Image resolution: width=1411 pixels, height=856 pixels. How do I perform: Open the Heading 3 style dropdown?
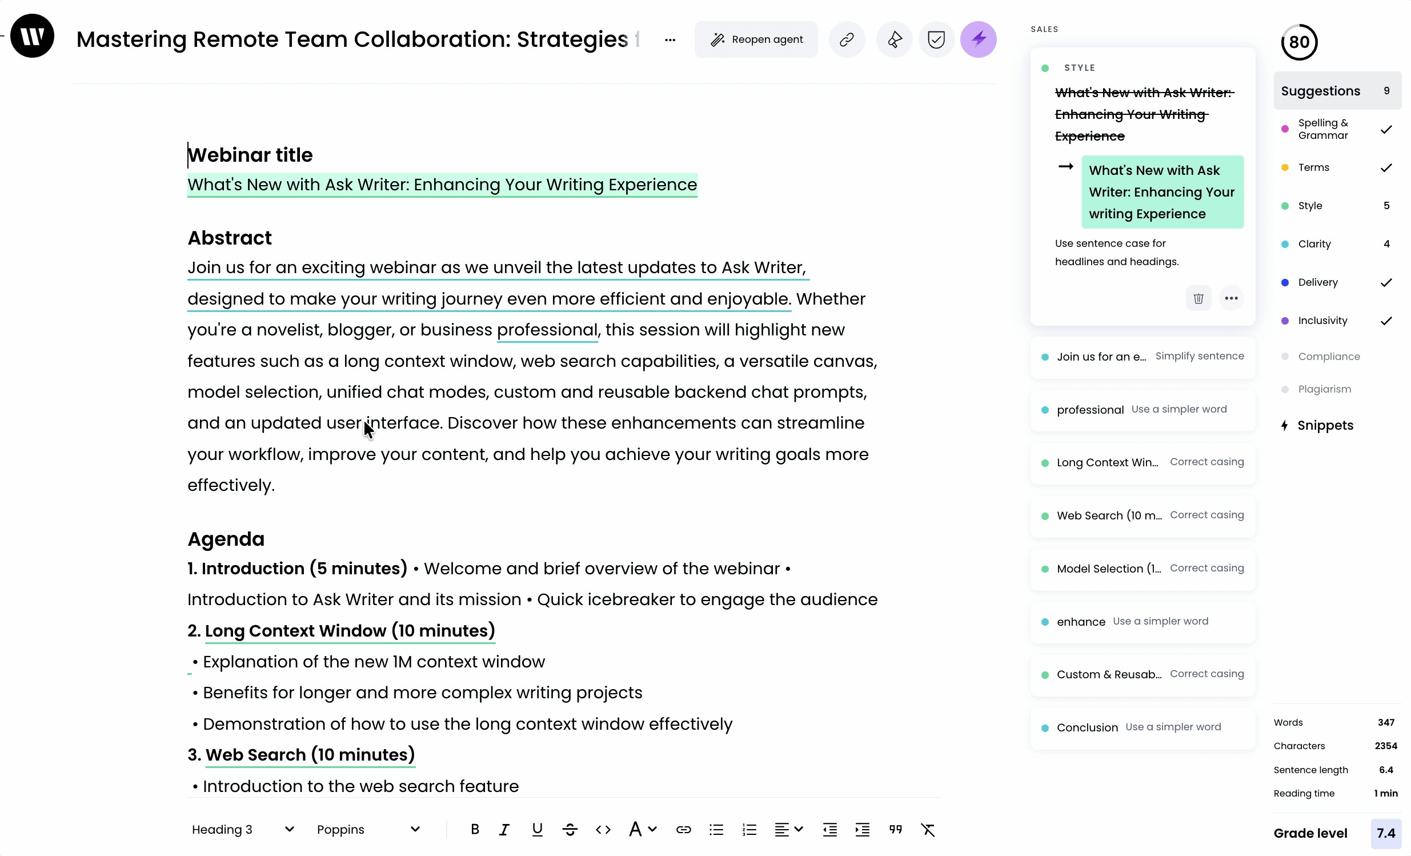(x=243, y=829)
